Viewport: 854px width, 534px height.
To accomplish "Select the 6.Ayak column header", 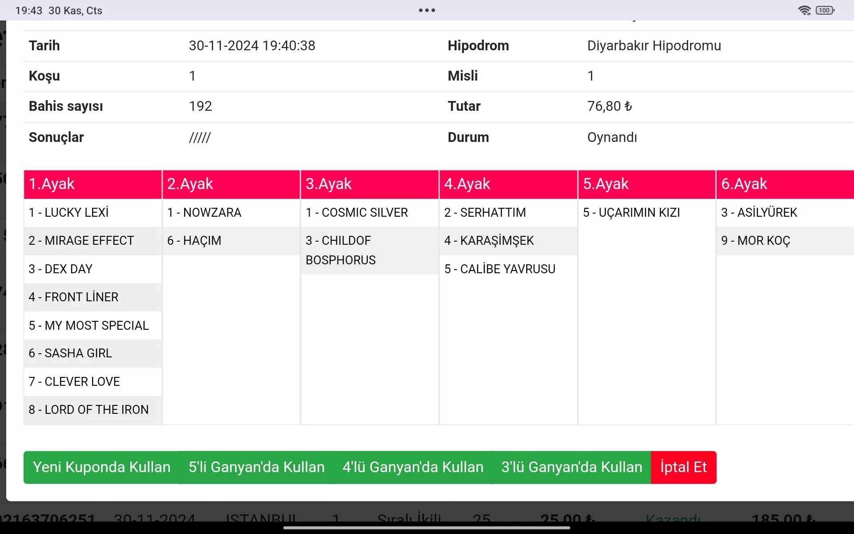I will tap(785, 184).
